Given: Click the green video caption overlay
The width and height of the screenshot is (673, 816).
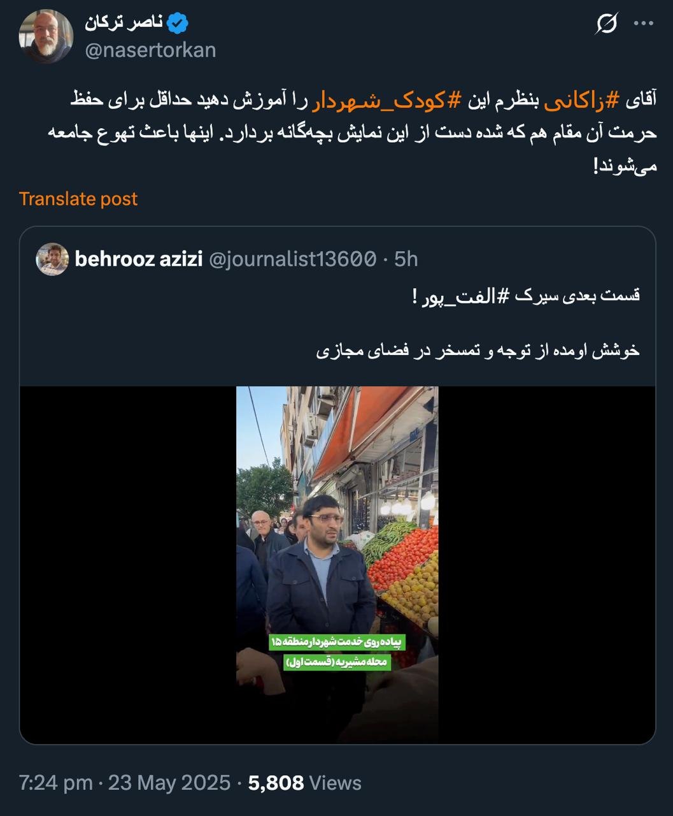Looking at the screenshot, I should tap(337, 652).
